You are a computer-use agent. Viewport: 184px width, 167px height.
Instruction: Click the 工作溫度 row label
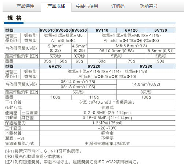pos(13,128)
